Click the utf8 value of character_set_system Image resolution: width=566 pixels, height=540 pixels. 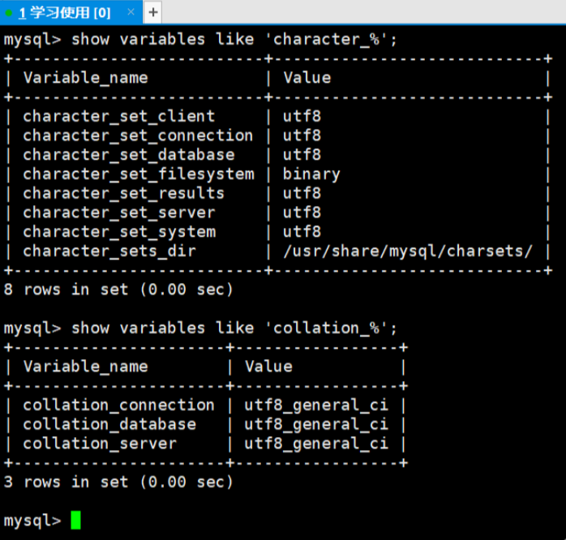coord(302,232)
